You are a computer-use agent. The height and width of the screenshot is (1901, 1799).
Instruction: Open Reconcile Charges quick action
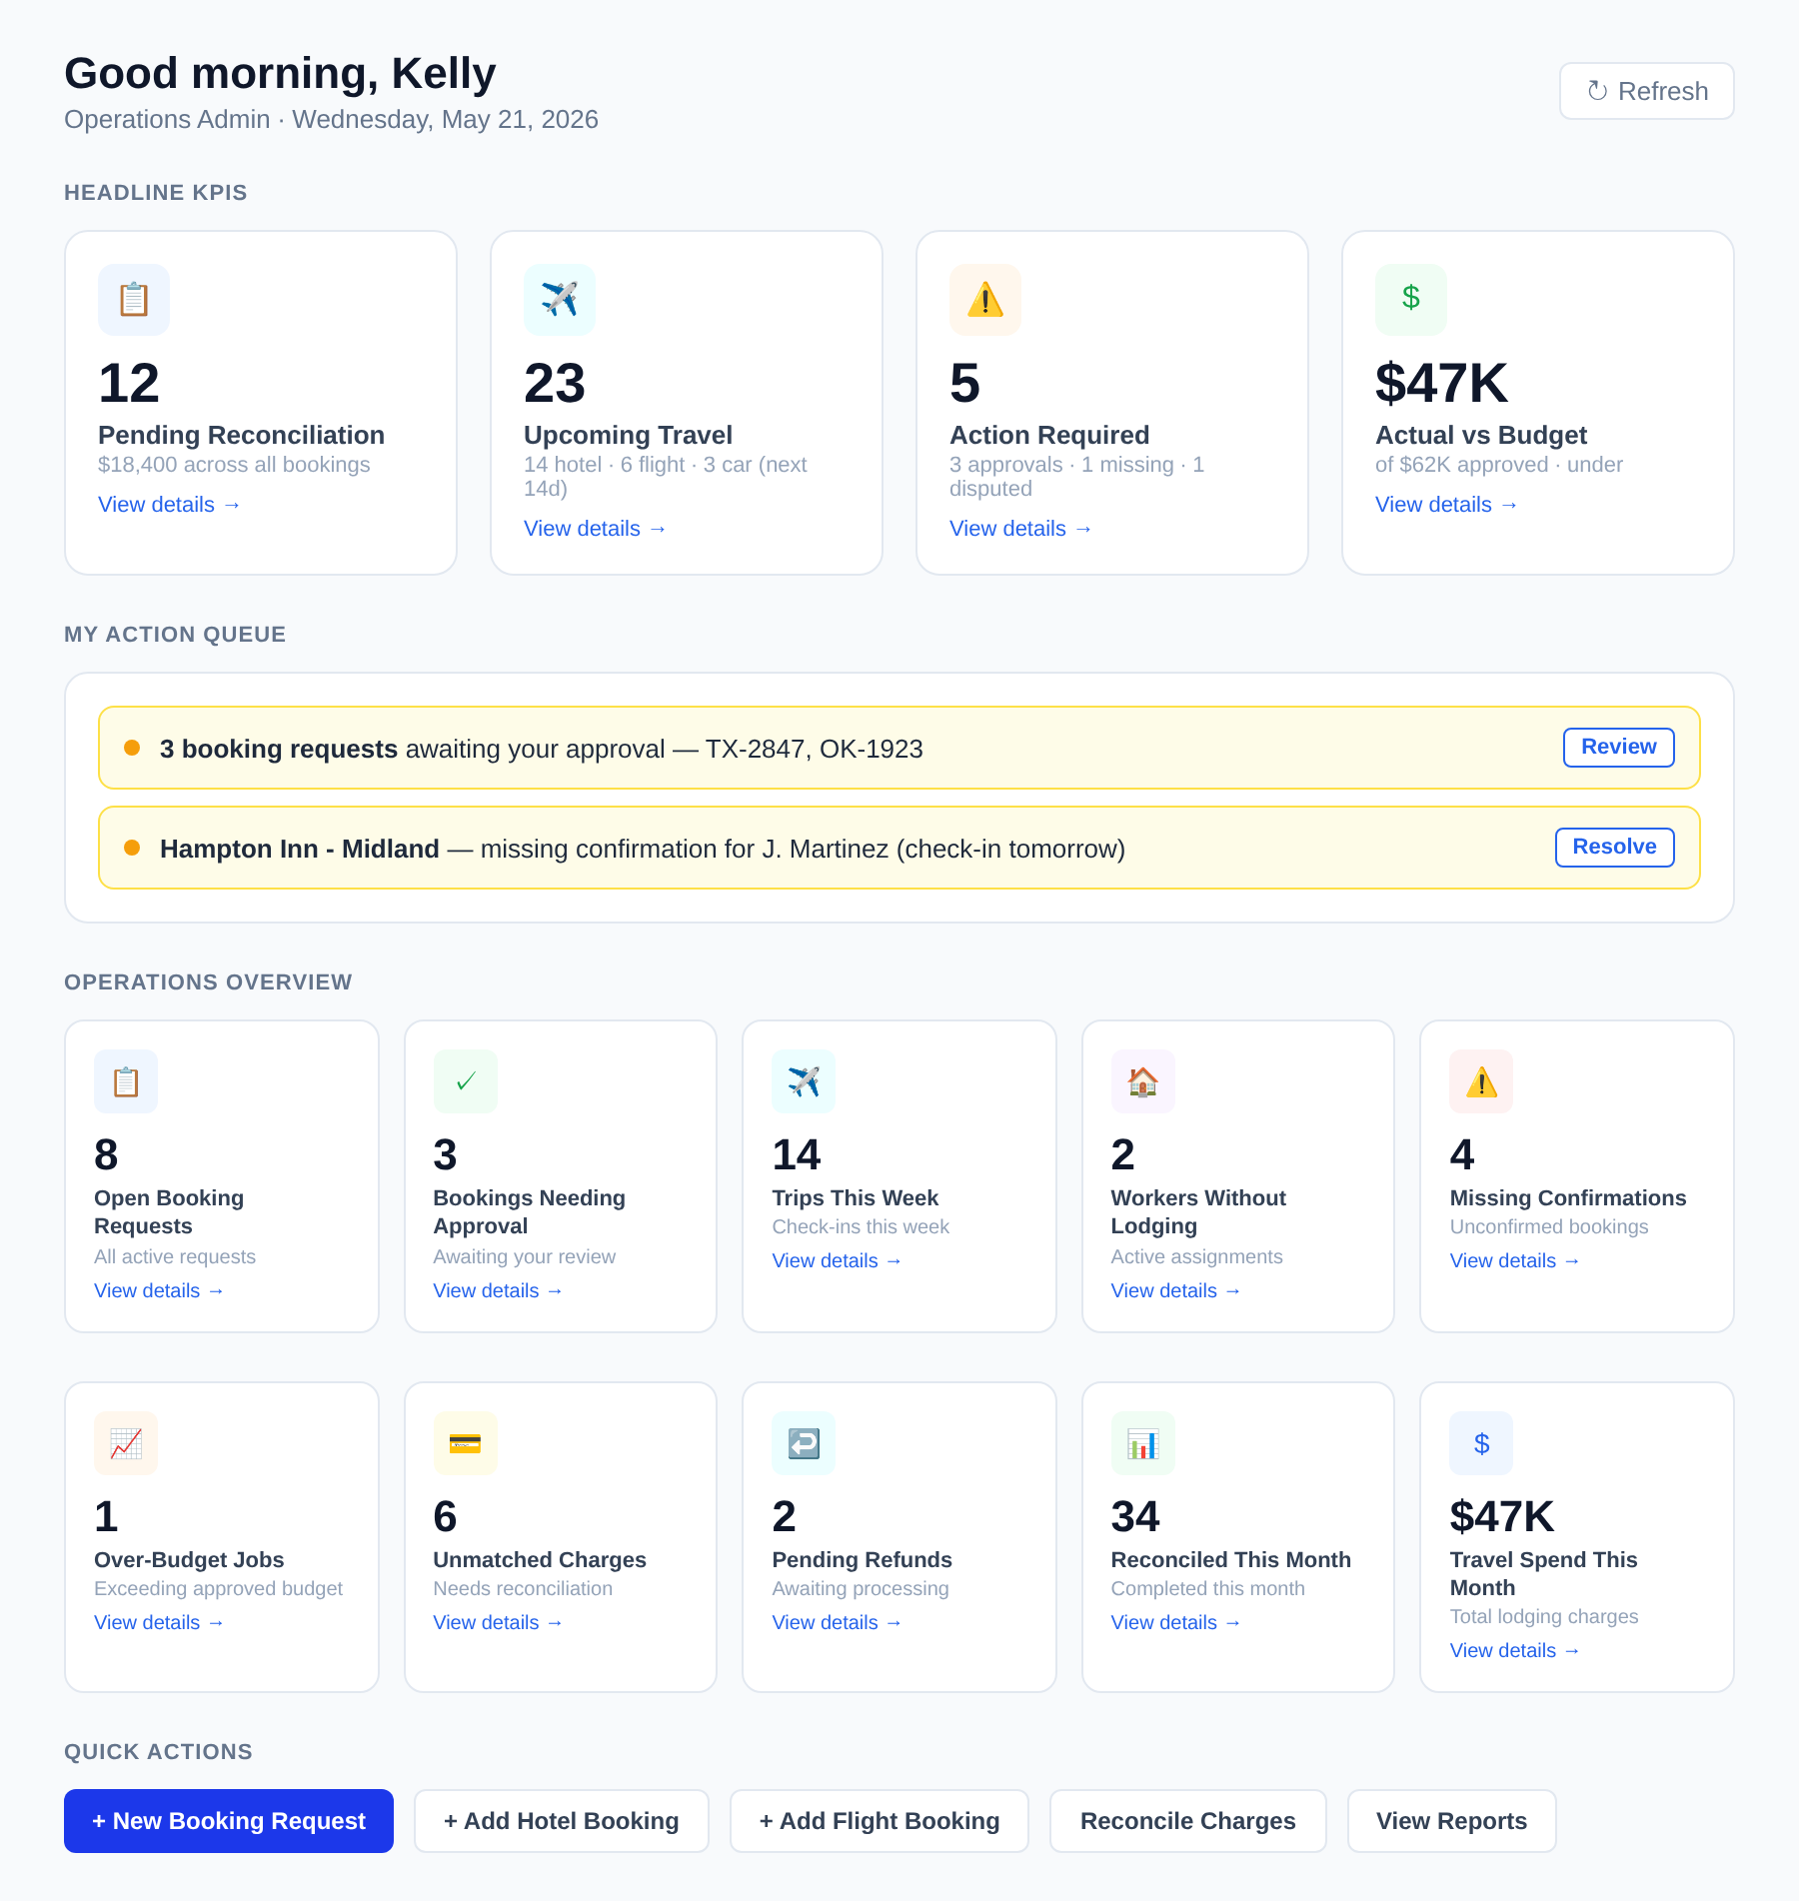(1188, 1821)
